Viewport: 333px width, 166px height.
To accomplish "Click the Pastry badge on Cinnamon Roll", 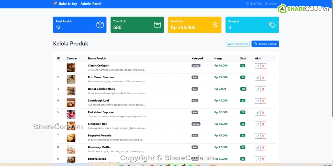I will pos(196,124).
